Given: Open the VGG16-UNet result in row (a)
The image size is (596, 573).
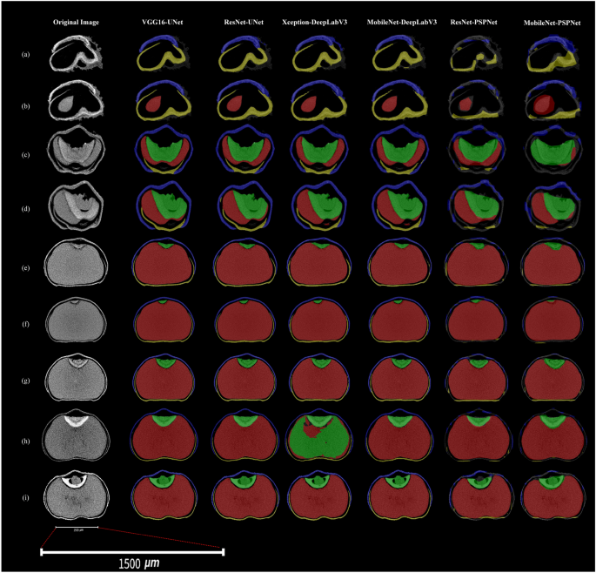Looking at the screenshot, I should pyautogui.click(x=164, y=54).
